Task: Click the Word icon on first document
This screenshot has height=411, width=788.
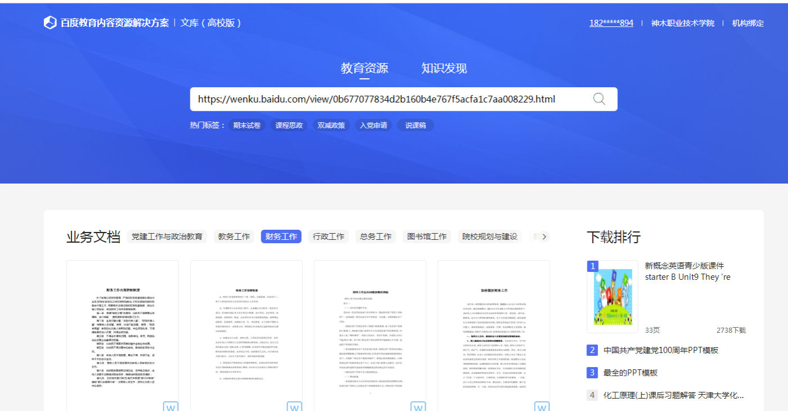Action: [171, 406]
